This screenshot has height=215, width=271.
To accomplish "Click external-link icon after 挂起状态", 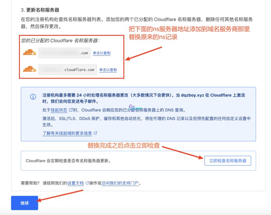I will tap(71, 110).
